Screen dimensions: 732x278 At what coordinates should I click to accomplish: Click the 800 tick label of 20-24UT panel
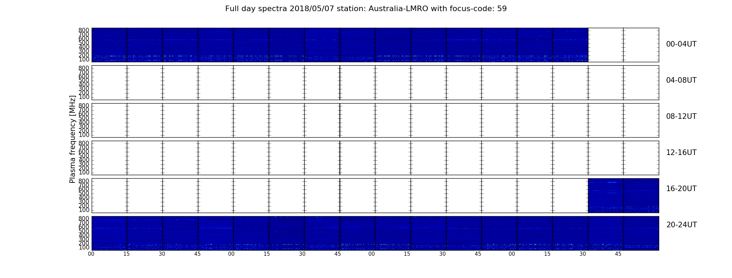pyautogui.click(x=84, y=219)
